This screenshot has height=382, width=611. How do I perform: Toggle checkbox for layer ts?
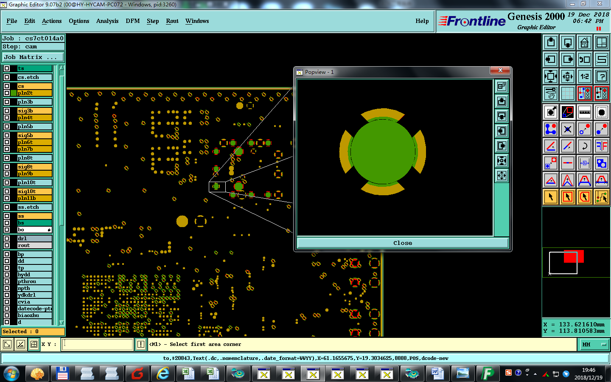coord(7,68)
